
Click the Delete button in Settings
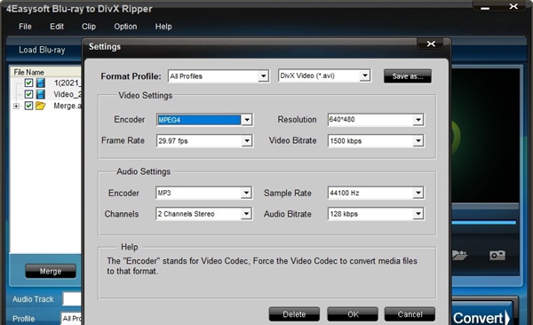pos(294,314)
